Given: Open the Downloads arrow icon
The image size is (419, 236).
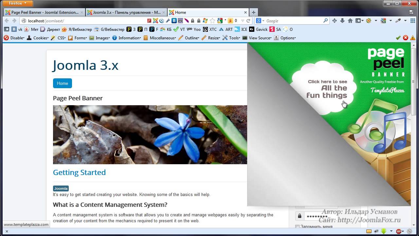Looking at the screenshot, I should 342,21.
